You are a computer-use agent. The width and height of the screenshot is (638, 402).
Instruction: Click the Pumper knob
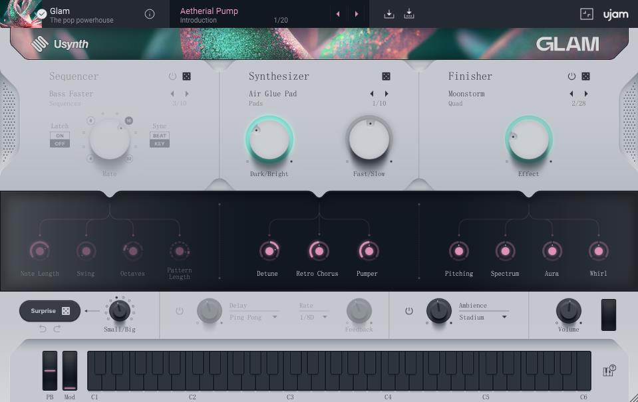click(369, 251)
